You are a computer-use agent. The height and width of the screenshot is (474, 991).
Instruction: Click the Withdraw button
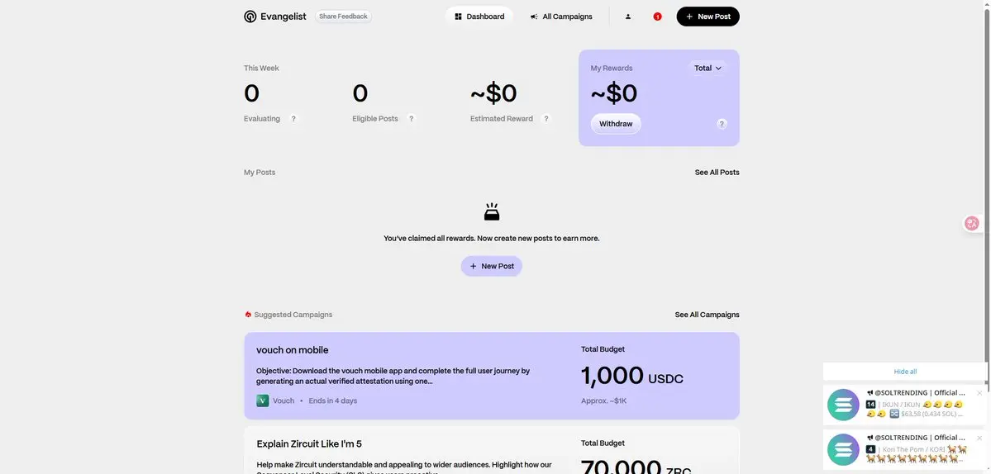pos(616,124)
